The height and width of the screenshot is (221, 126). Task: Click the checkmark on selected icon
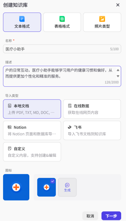click(x=53, y=181)
